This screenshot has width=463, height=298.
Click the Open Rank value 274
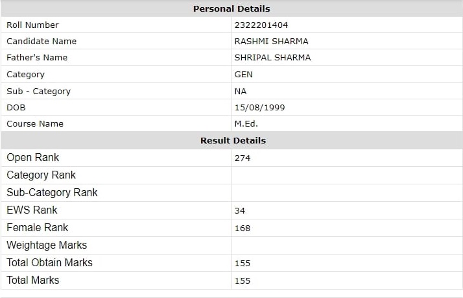242,158
